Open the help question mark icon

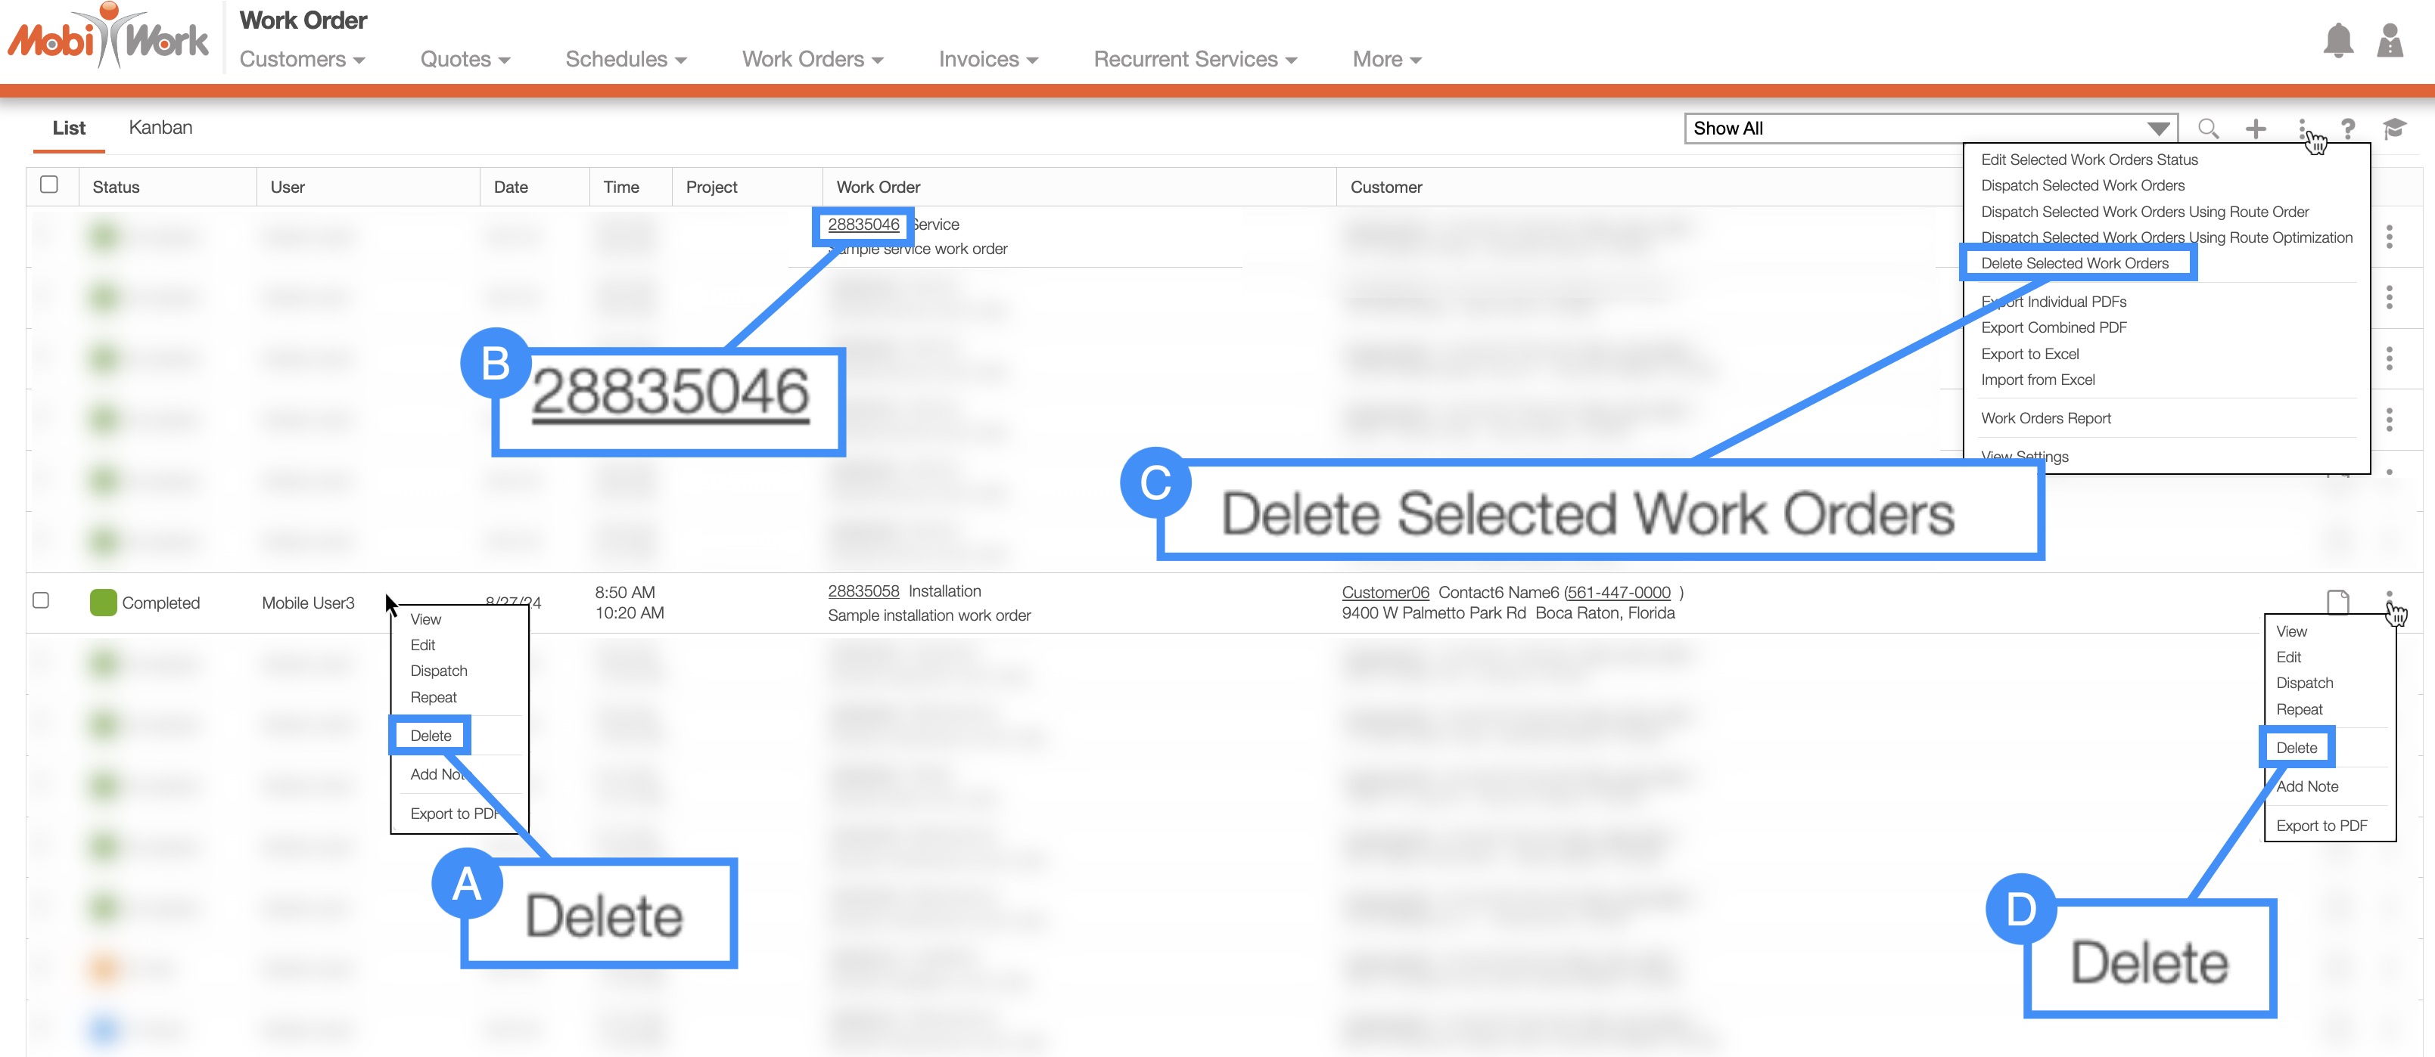pos(2348,129)
